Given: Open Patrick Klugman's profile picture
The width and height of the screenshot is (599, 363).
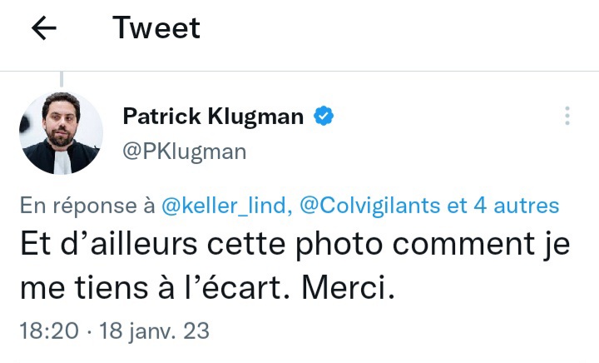Looking at the screenshot, I should coord(61,132).
